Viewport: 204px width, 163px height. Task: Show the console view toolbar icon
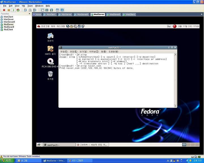click(x=62, y=10)
